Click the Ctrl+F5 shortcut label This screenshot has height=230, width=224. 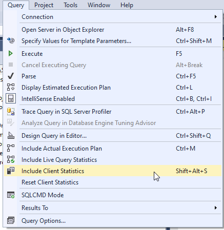(x=186, y=76)
